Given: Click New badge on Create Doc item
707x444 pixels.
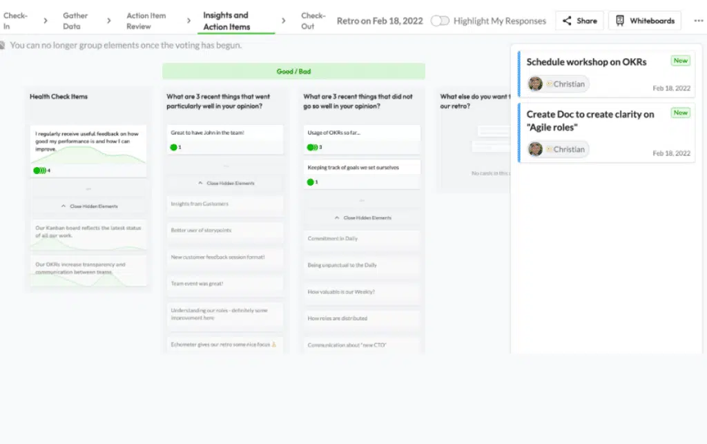Looking at the screenshot, I should [x=680, y=113].
